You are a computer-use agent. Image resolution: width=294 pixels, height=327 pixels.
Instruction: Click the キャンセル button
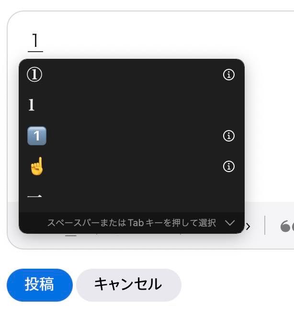[129, 285]
